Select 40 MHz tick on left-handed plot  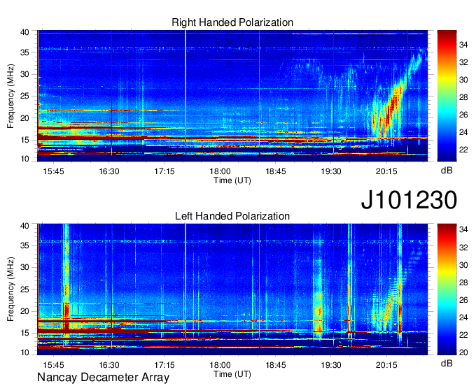pos(25,226)
